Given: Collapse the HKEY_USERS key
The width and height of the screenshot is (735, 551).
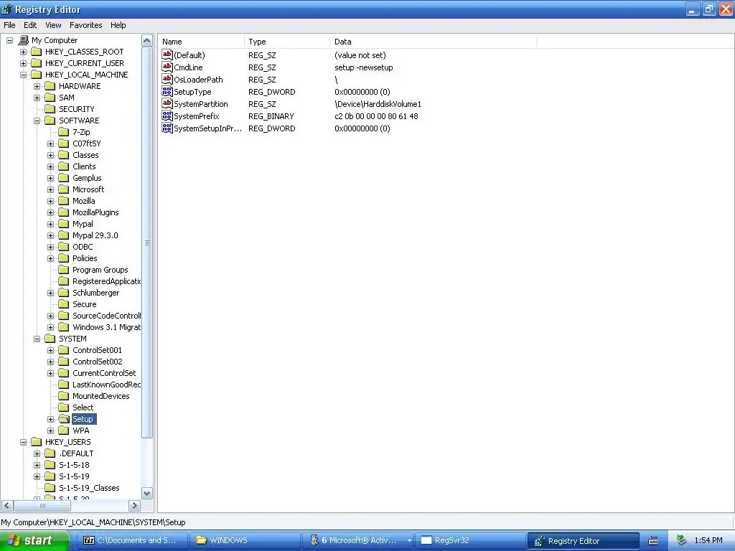Looking at the screenshot, I should click(x=24, y=442).
